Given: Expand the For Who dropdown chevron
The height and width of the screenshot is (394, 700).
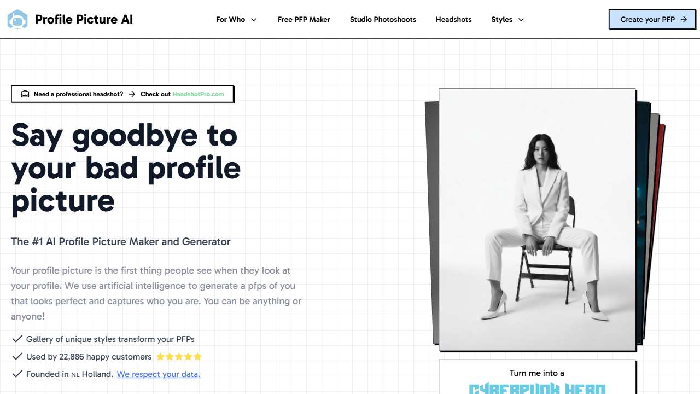Looking at the screenshot, I should [x=254, y=20].
